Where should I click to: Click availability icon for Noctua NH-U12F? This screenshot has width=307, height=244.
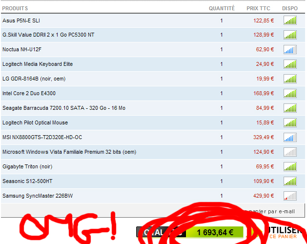pyautogui.click(x=290, y=50)
